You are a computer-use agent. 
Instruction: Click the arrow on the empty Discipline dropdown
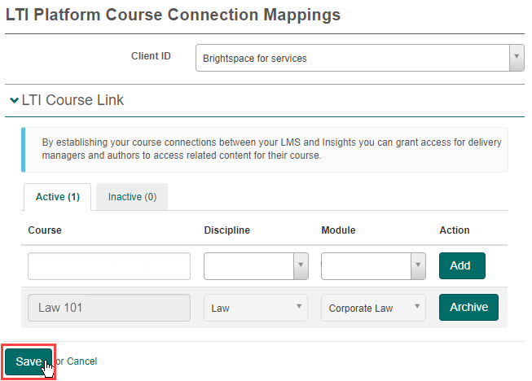point(300,266)
